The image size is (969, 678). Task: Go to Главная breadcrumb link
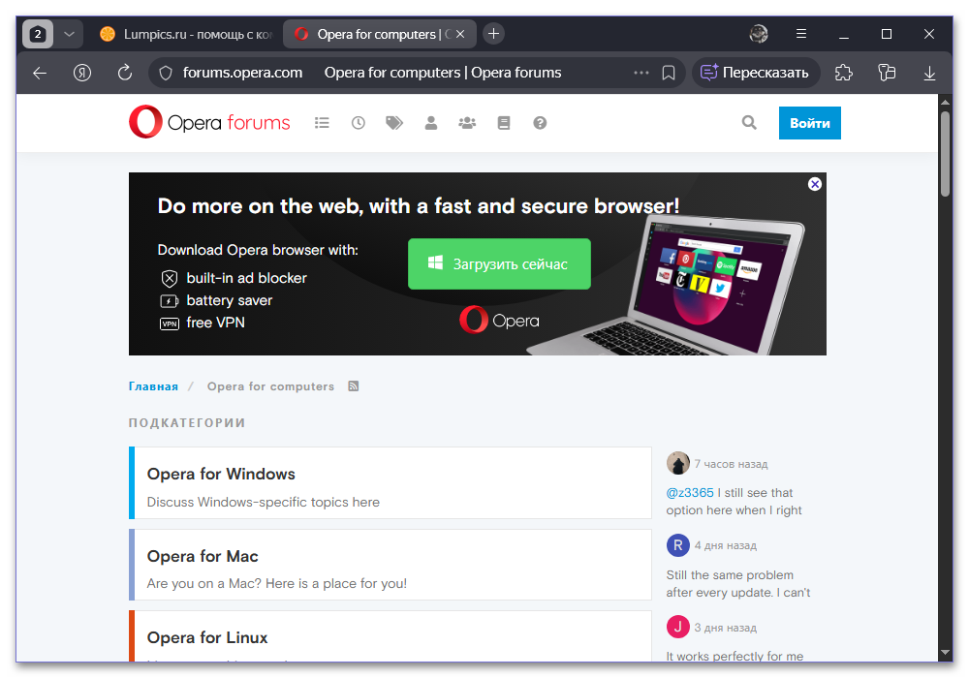(153, 386)
